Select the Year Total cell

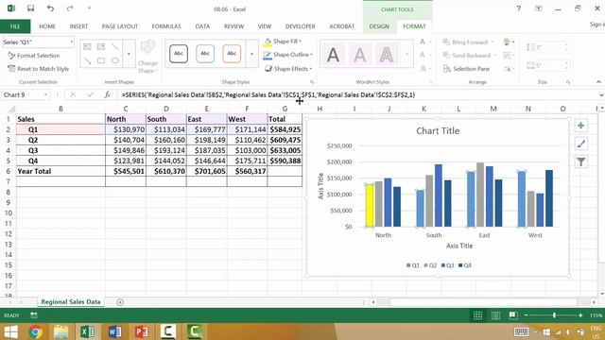coord(60,171)
